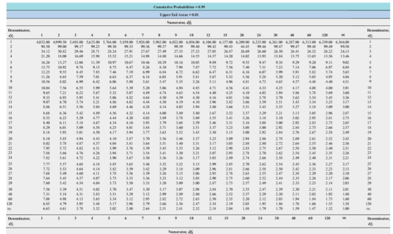
Task: Click the cell reading '27.91'
Action: pyautogui.click(x=129, y=51)
